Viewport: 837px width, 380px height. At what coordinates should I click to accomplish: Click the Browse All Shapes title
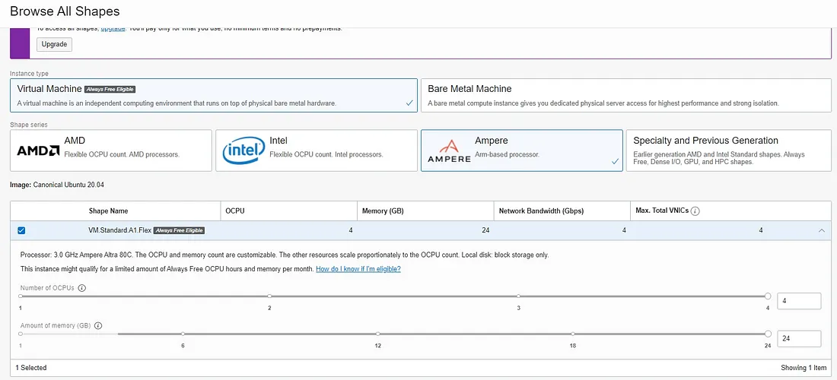[x=65, y=11]
